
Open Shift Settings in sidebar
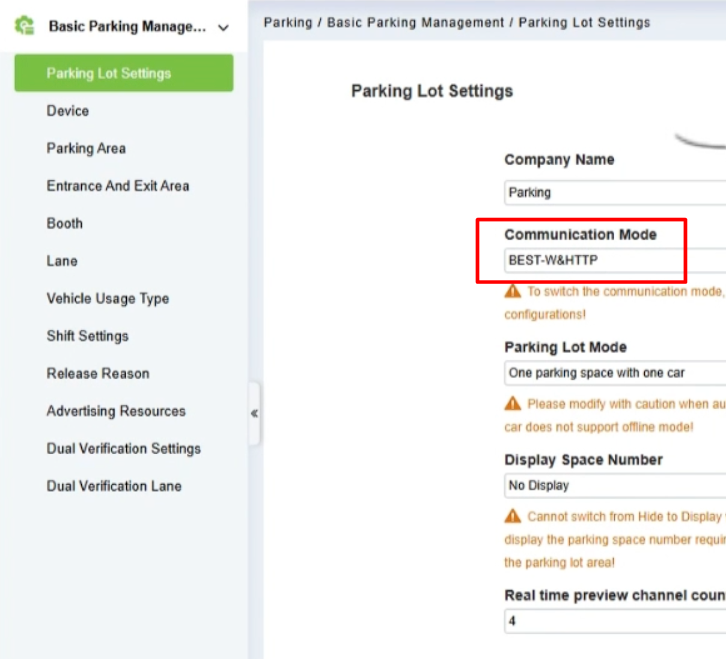tap(88, 336)
